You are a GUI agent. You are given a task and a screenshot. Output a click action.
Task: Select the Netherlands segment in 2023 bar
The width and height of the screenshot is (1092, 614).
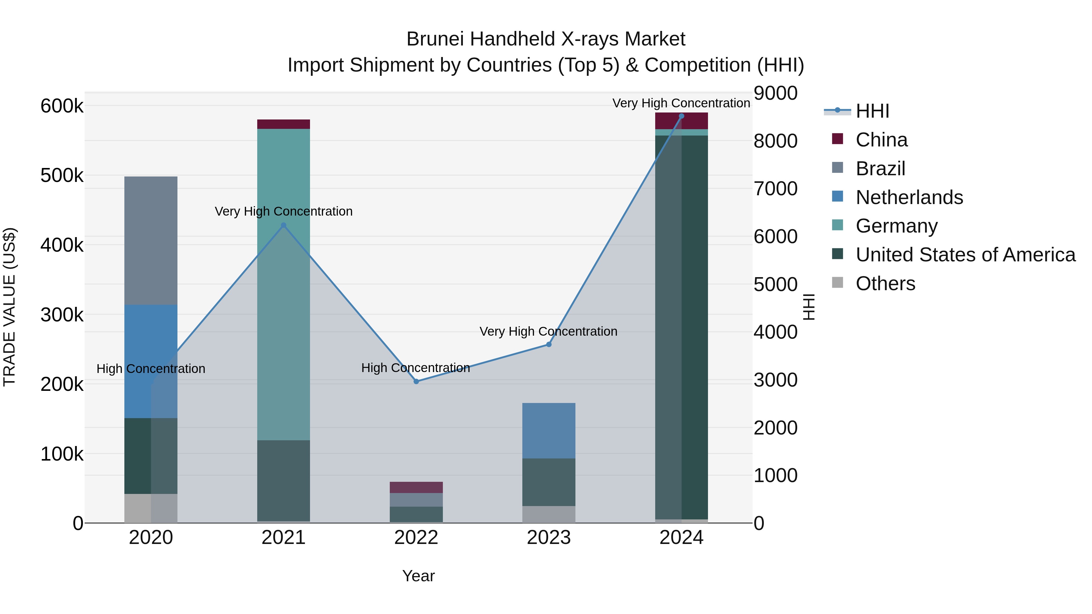548,431
